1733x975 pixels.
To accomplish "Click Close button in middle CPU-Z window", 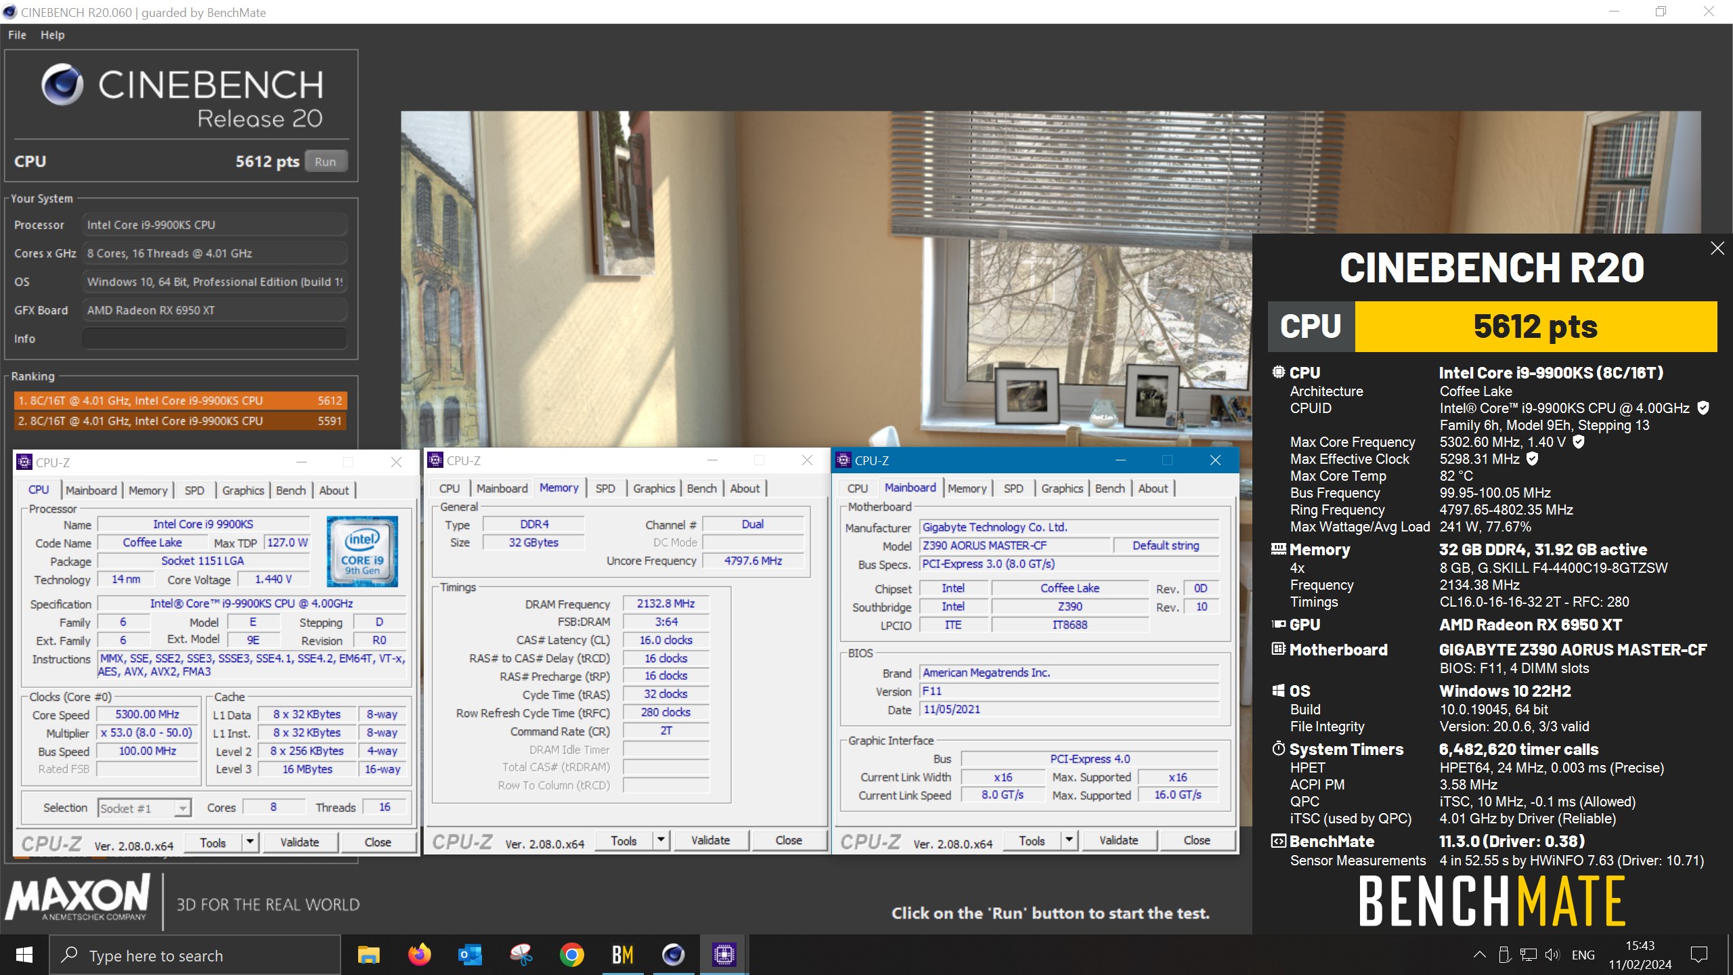I will click(x=789, y=840).
